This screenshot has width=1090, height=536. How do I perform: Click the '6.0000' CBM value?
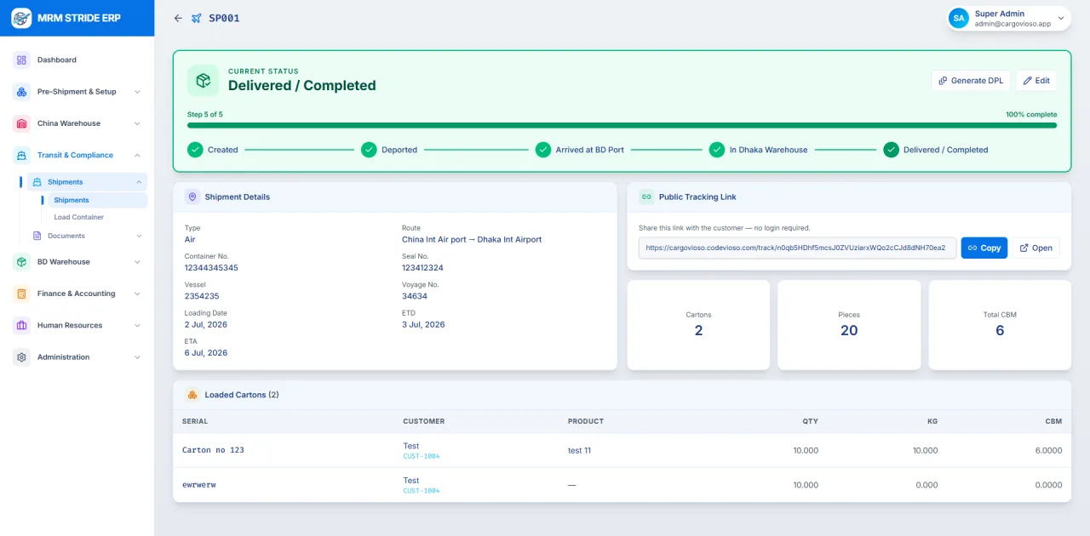click(x=1048, y=450)
